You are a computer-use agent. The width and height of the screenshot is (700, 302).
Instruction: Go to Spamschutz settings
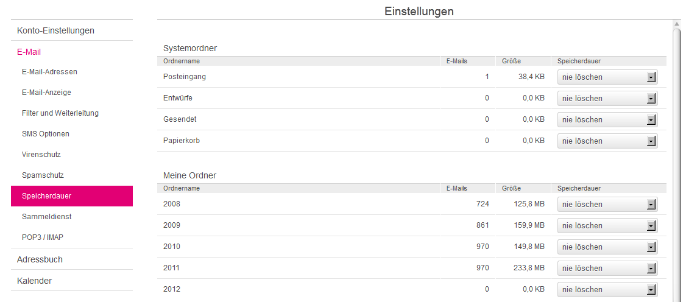pos(43,175)
